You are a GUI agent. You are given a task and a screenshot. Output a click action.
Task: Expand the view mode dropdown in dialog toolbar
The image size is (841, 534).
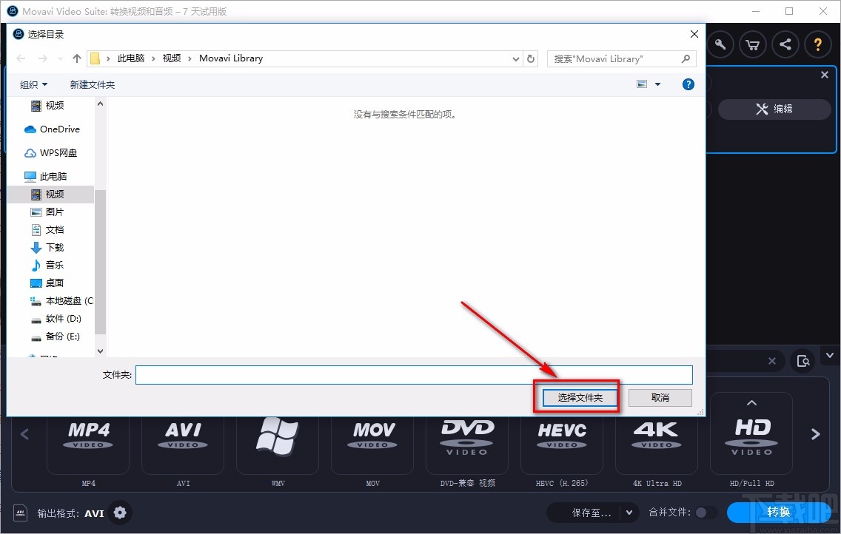click(656, 84)
